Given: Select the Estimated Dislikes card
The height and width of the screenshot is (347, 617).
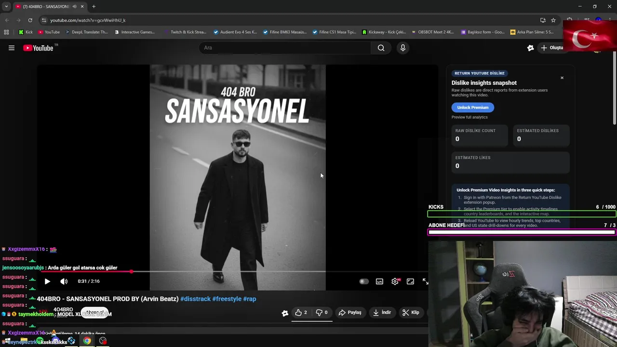Looking at the screenshot, I should tap(541, 135).
